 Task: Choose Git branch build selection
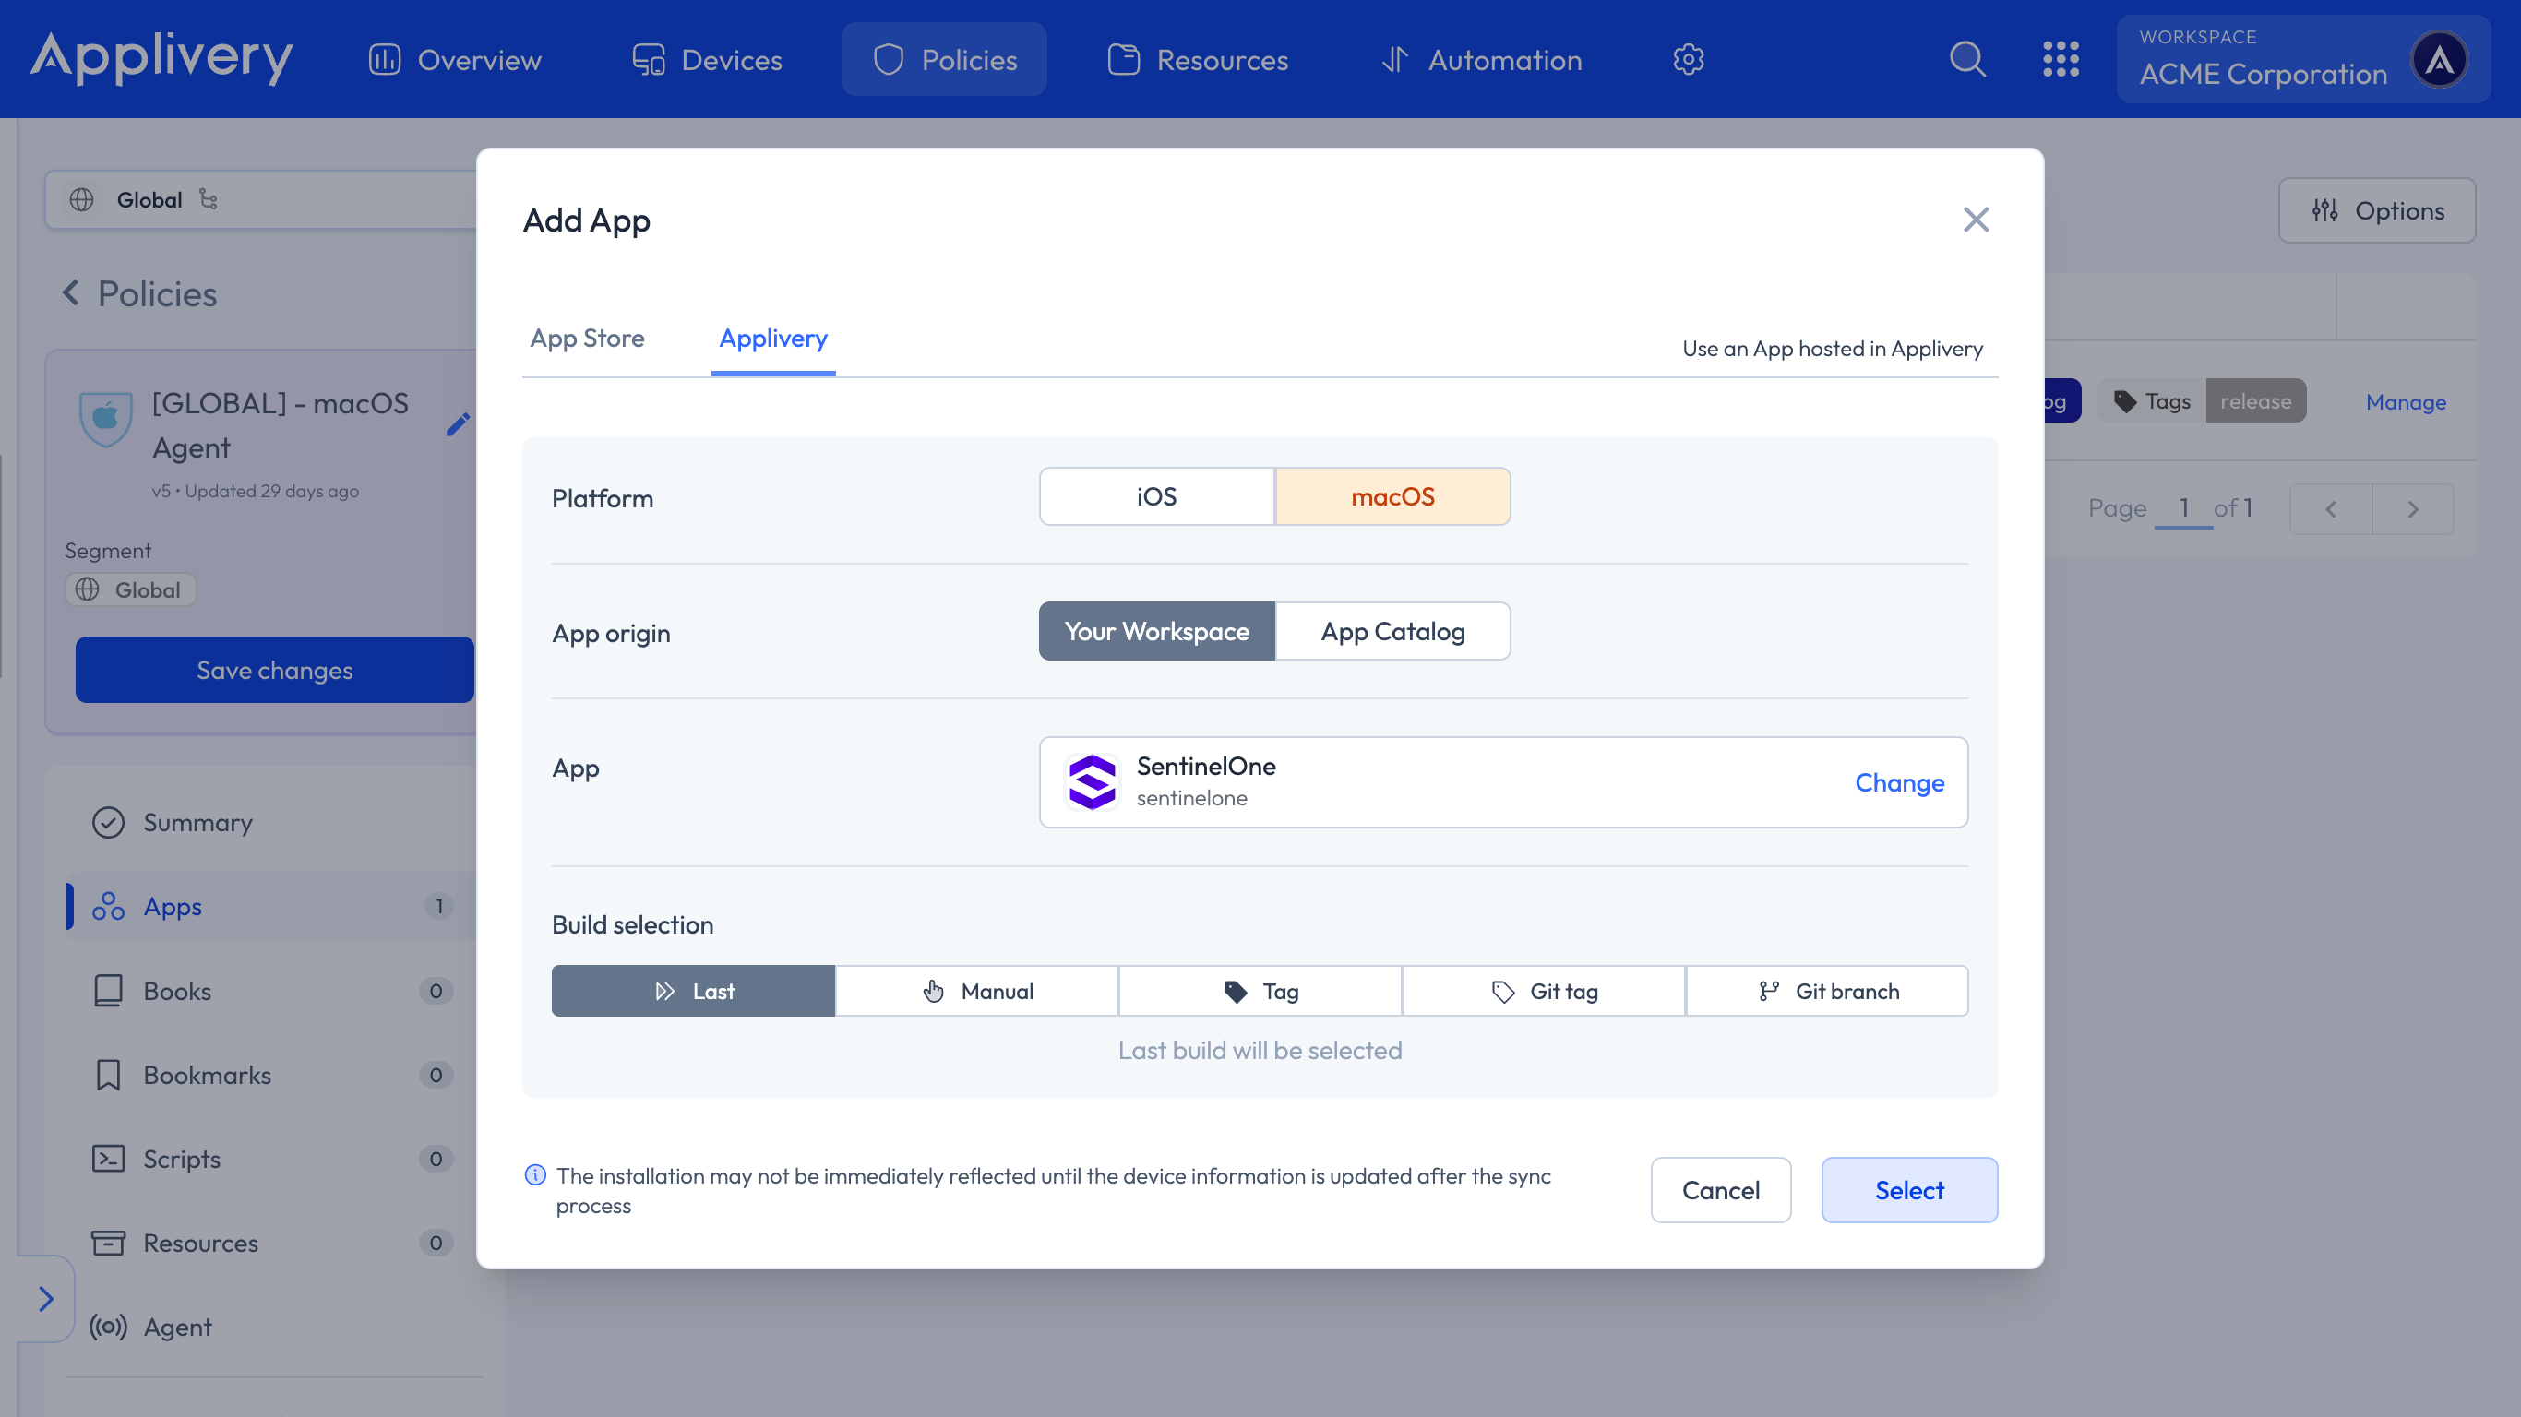tap(1826, 992)
